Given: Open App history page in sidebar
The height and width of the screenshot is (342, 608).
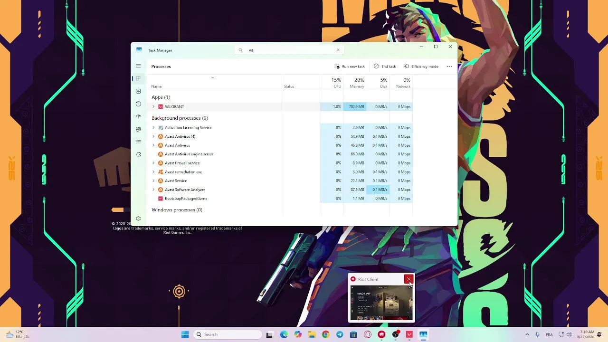Looking at the screenshot, I should pos(138,104).
